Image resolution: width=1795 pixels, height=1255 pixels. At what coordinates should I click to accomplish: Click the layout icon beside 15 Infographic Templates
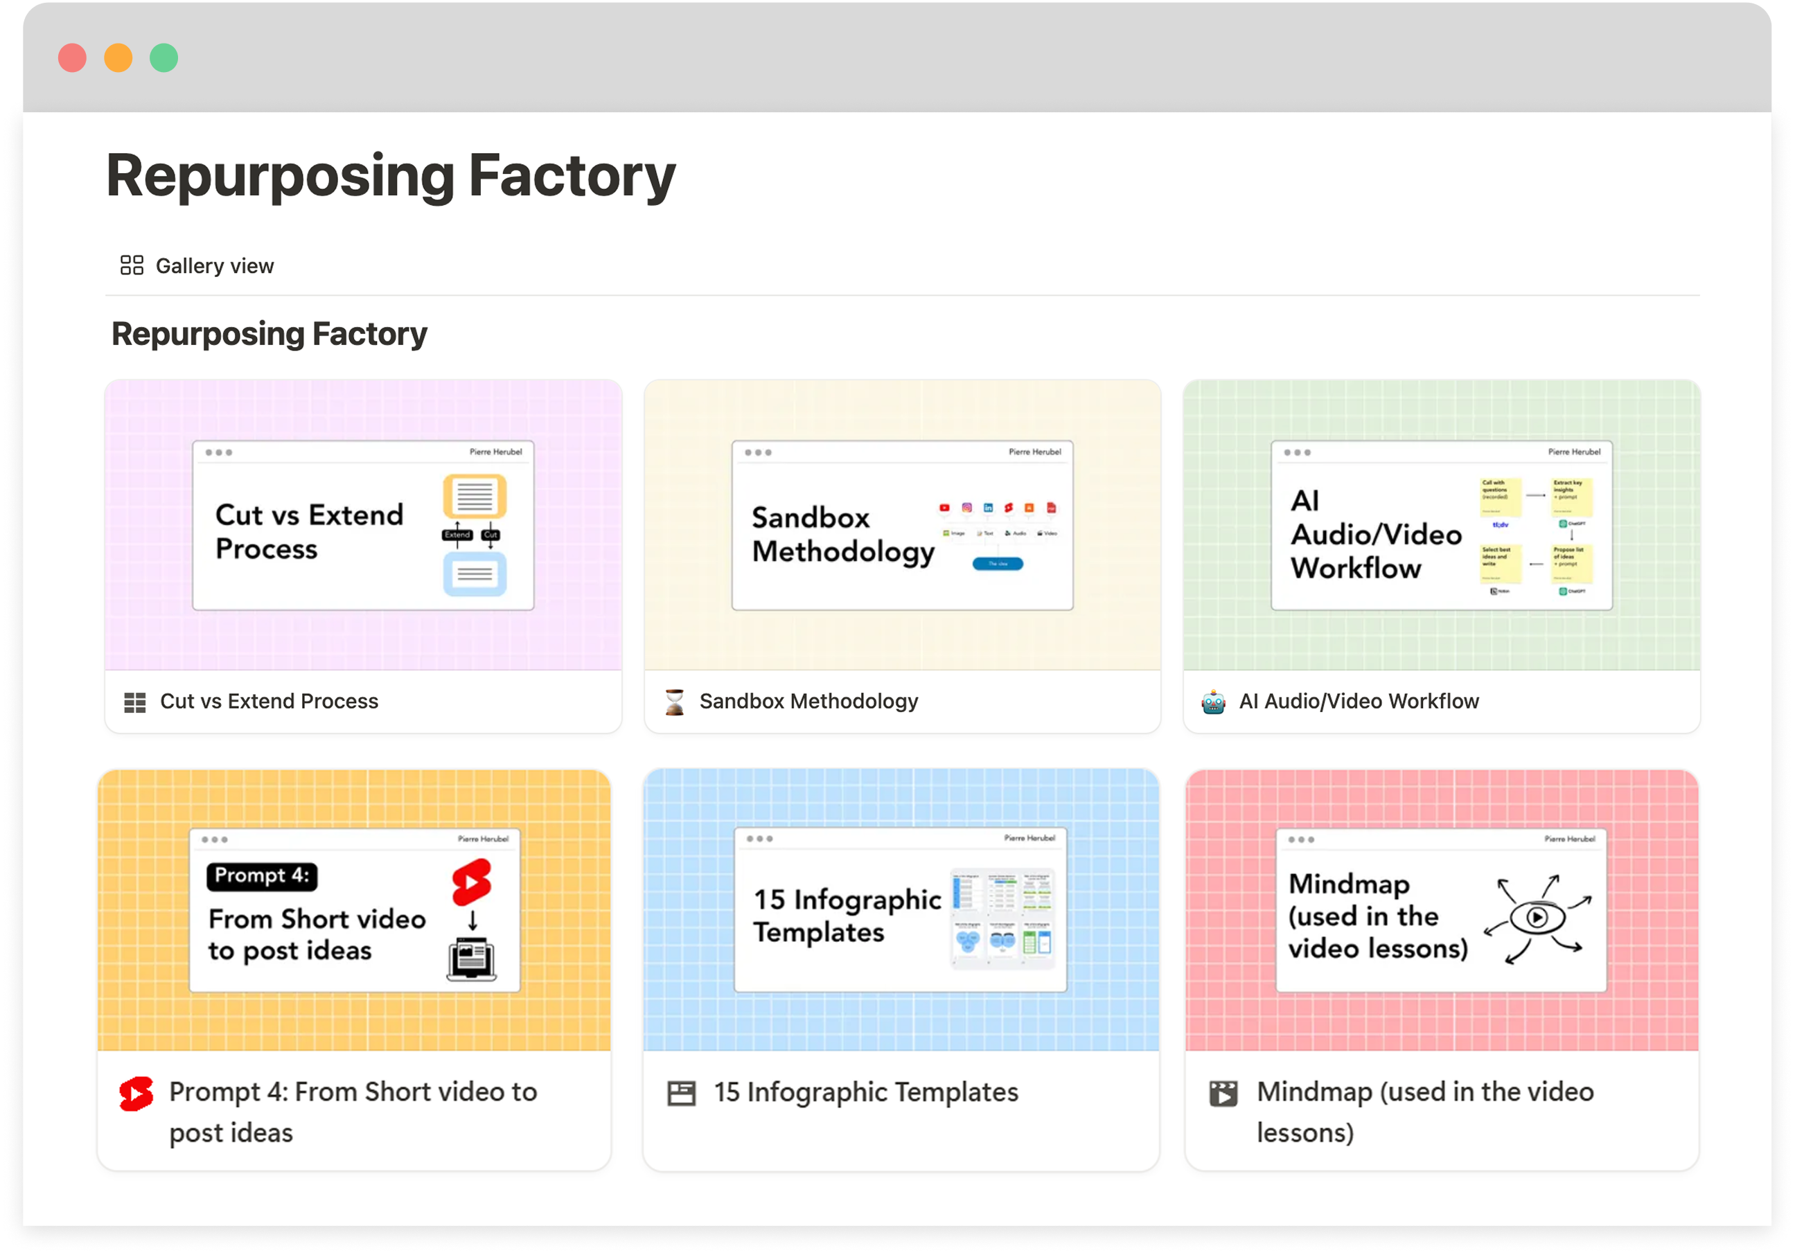click(681, 1092)
